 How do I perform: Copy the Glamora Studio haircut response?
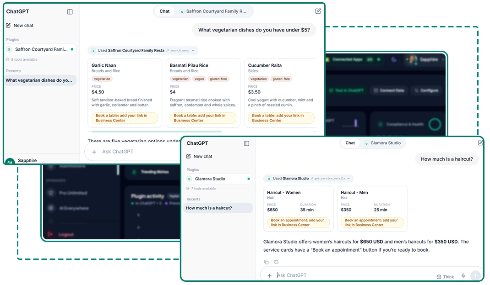click(x=266, y=262)
